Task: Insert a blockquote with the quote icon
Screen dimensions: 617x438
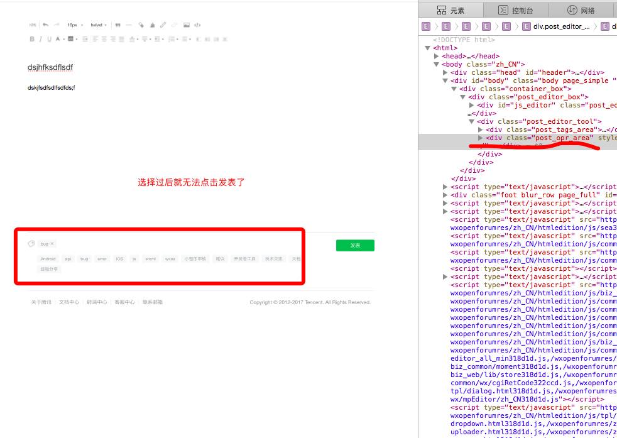Action: (117, 25)
